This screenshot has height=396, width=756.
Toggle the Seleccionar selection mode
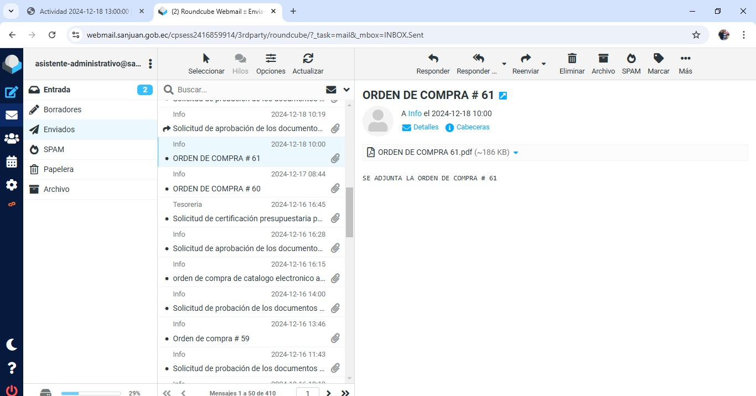tap(206, 64)
